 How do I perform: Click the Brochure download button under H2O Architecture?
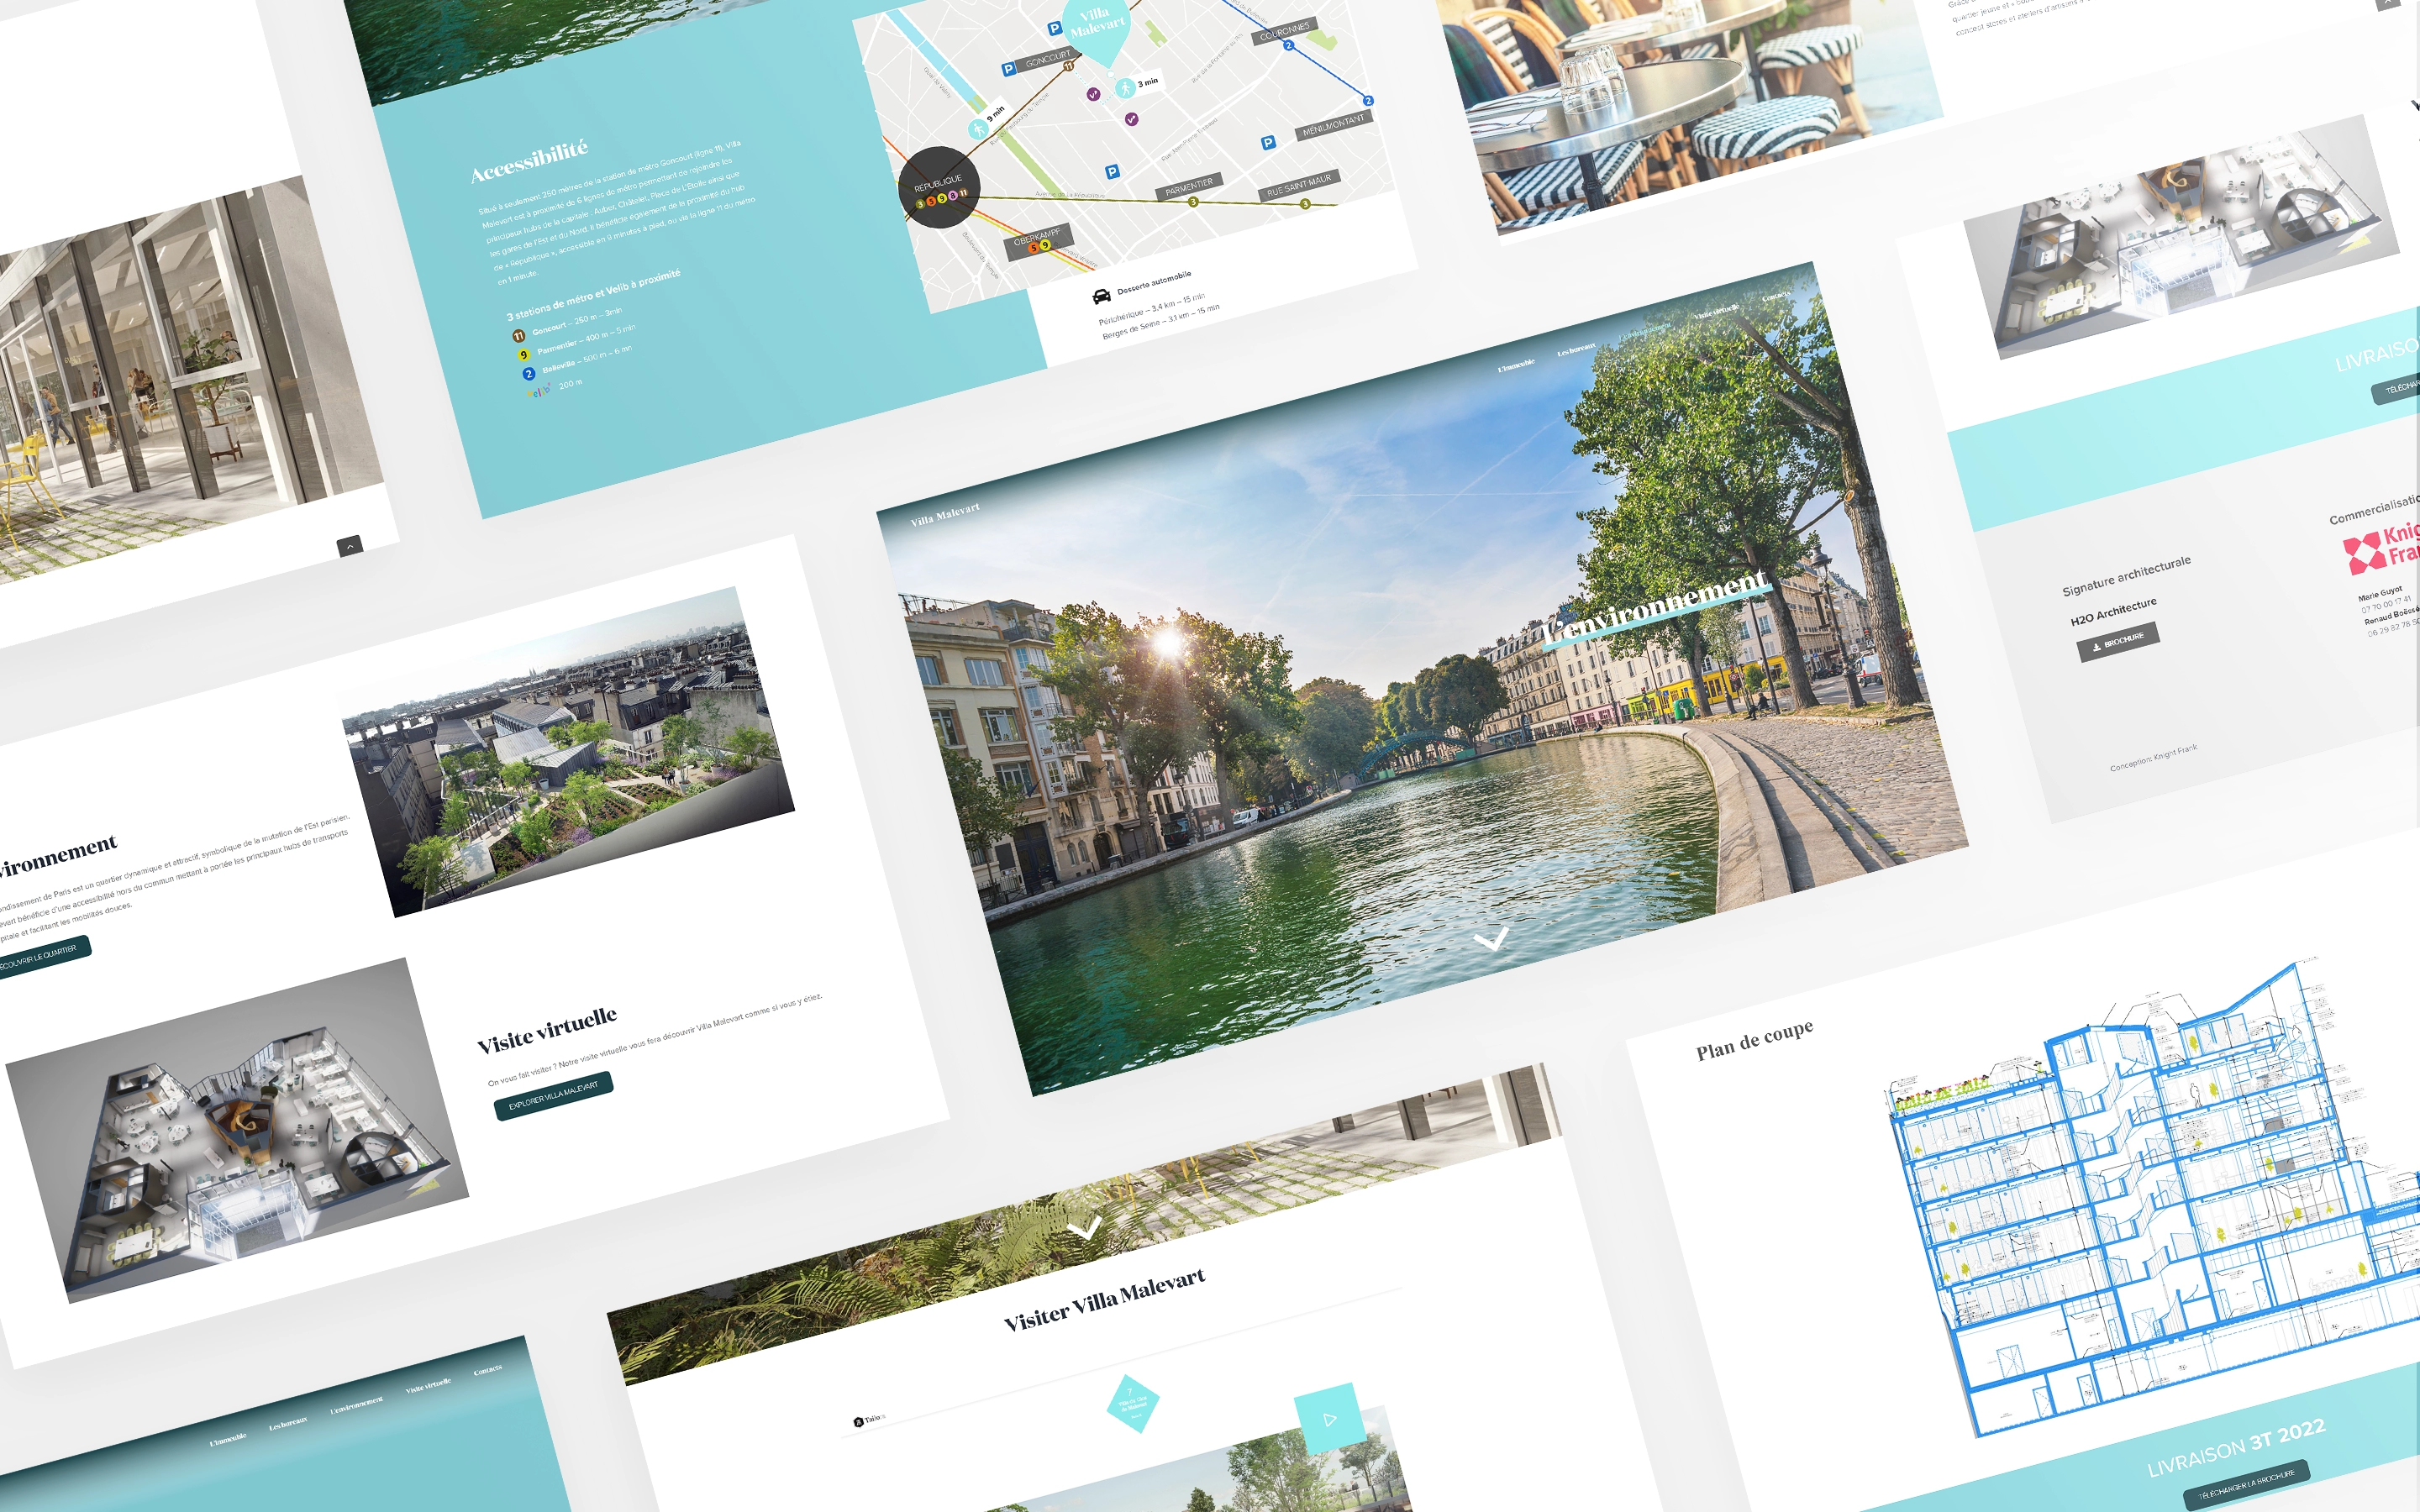tap(2118, 642)
